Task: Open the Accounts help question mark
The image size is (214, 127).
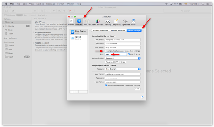Action: pos(142,97)
